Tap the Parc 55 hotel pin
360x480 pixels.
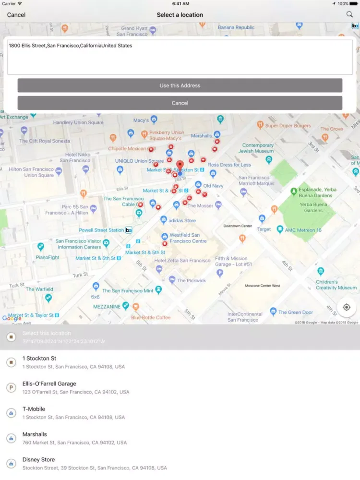[94, 209]
